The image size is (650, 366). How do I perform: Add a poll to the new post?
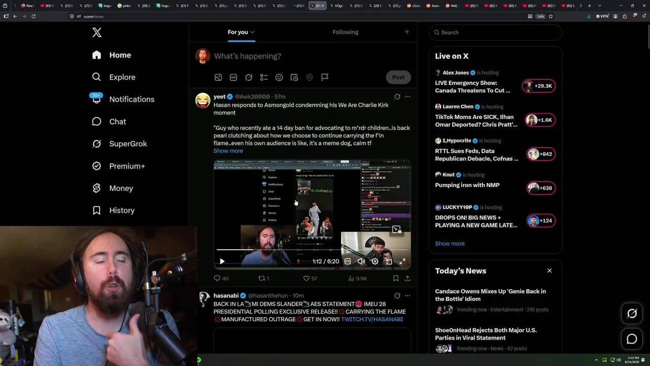point(264,77)
